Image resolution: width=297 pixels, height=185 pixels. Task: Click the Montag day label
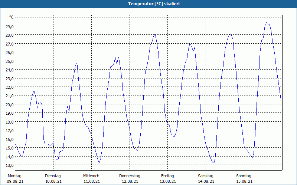tap(14, 176)
